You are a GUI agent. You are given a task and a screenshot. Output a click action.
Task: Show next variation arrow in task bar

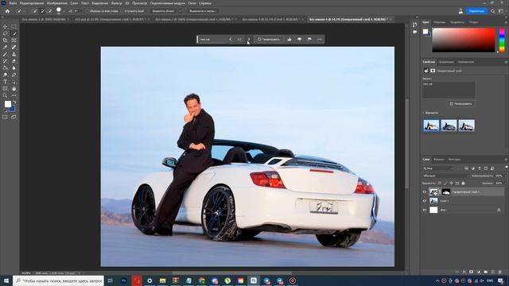[248, 39]
